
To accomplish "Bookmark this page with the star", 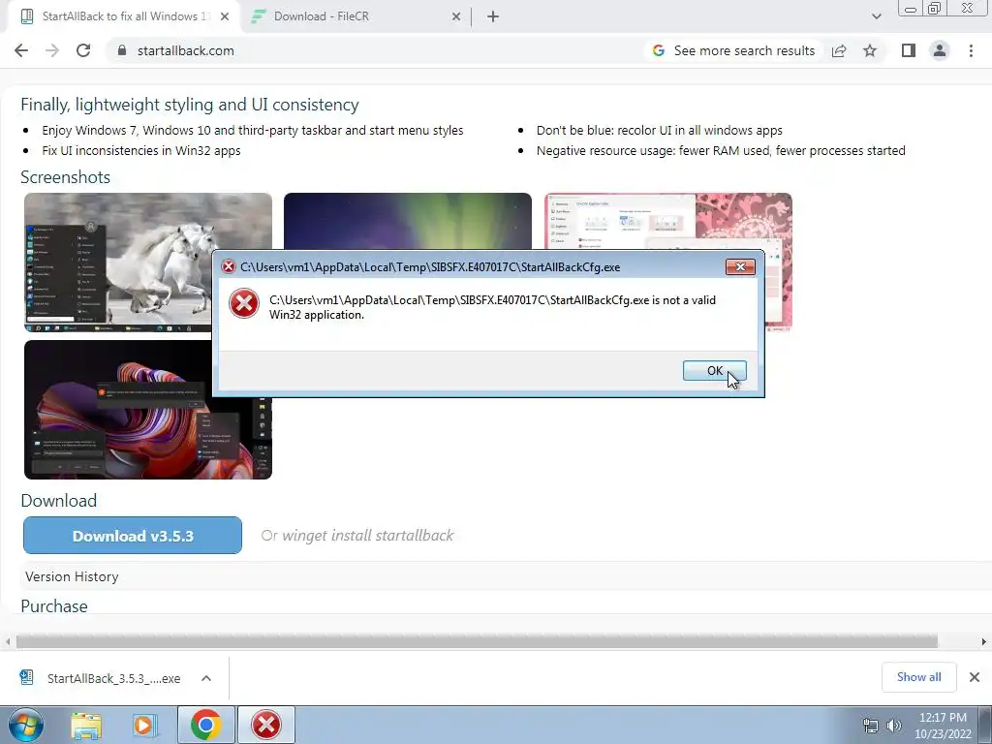I will [x=870, y=50].
